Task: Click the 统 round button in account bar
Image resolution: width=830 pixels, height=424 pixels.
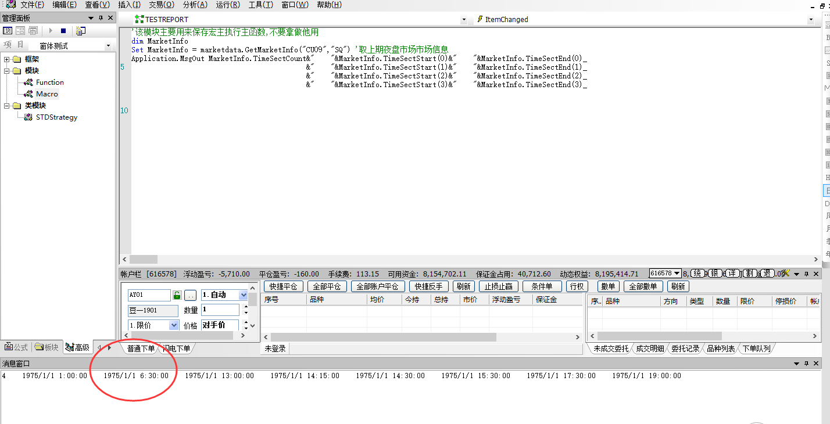Action: pyautogui.click(x=697, y=274)
